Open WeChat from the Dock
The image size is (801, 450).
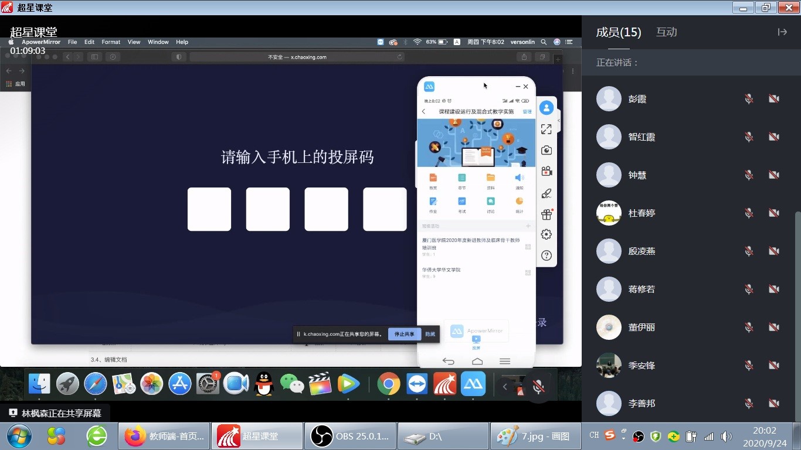(x=292, y=384)
